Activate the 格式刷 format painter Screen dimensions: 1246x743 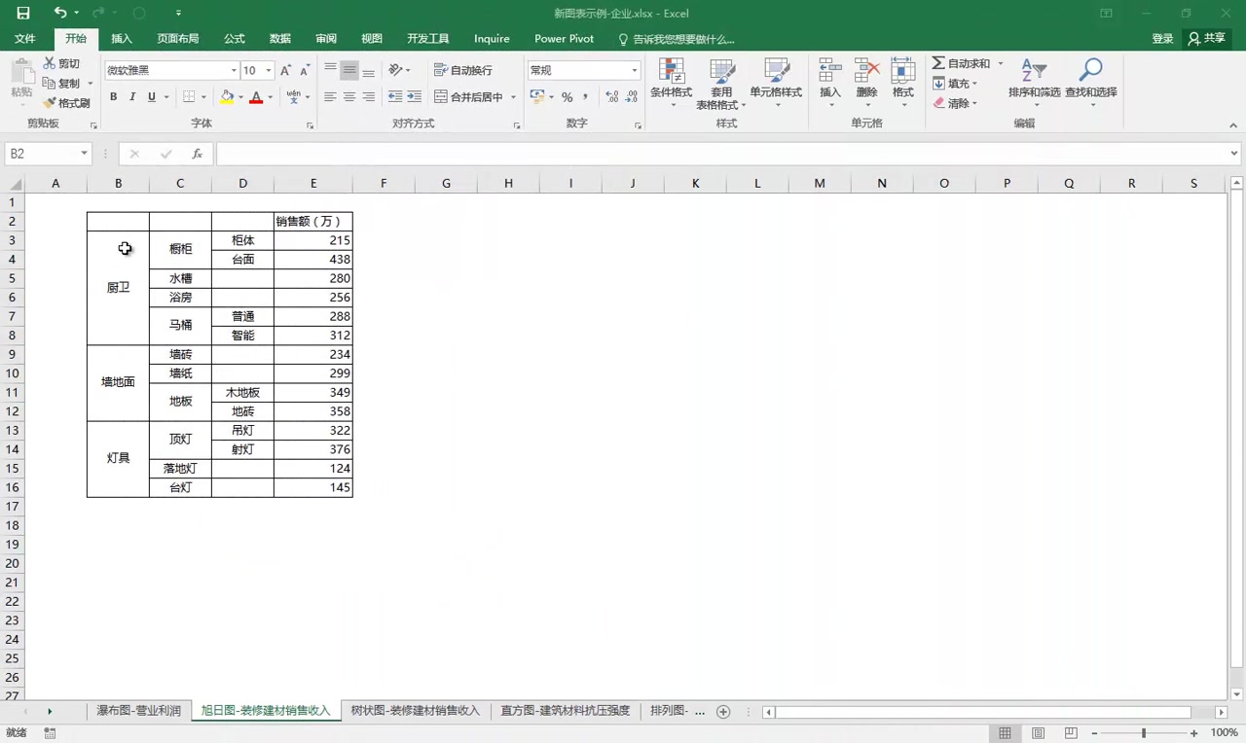pyautogui.click(x=66, y=103)
